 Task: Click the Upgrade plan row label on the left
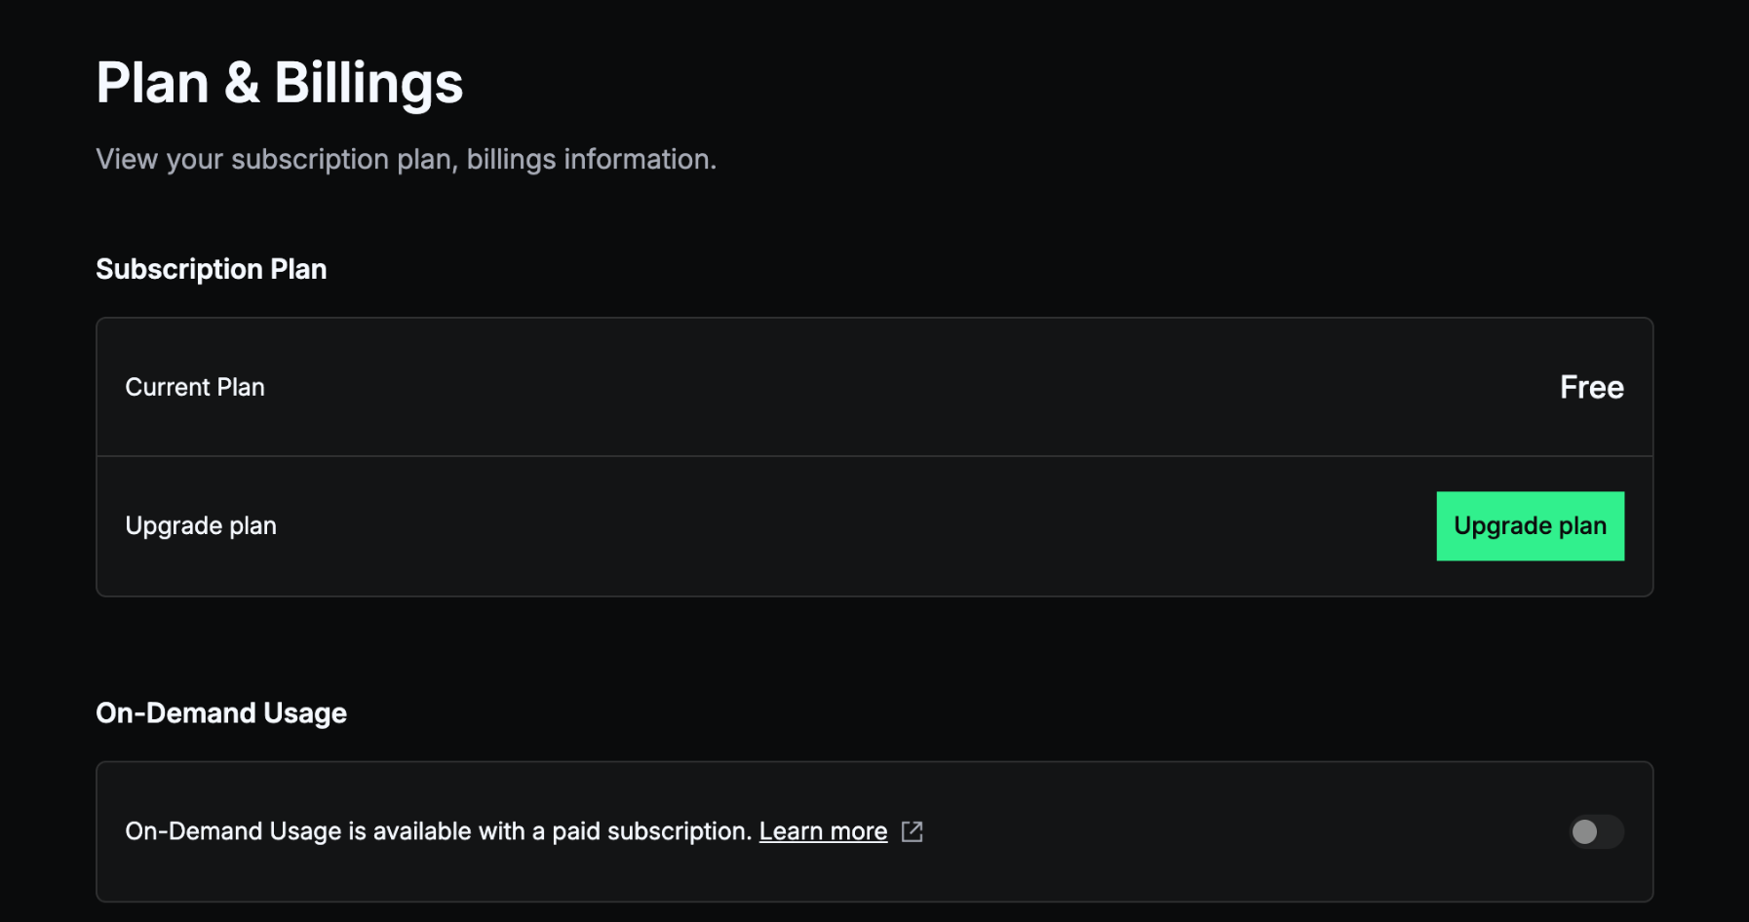[201, 526]
